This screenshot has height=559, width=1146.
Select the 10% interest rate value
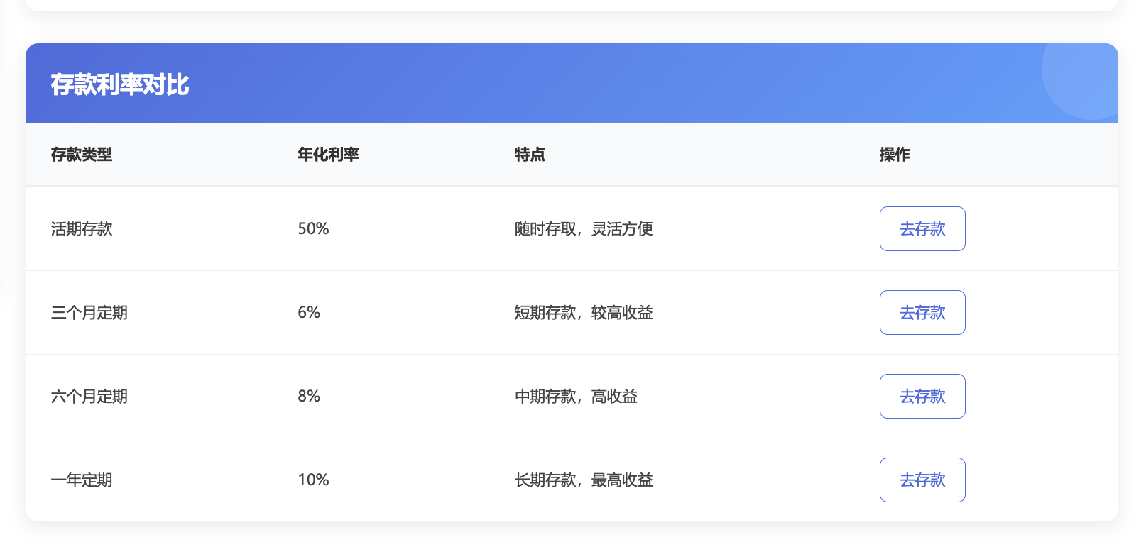point(313,480)
